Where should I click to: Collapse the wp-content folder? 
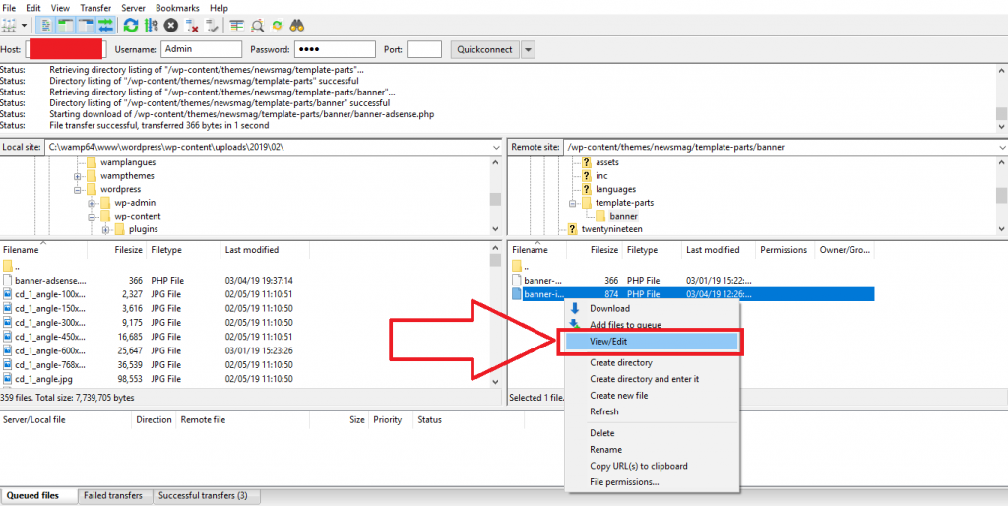(92, 217)
